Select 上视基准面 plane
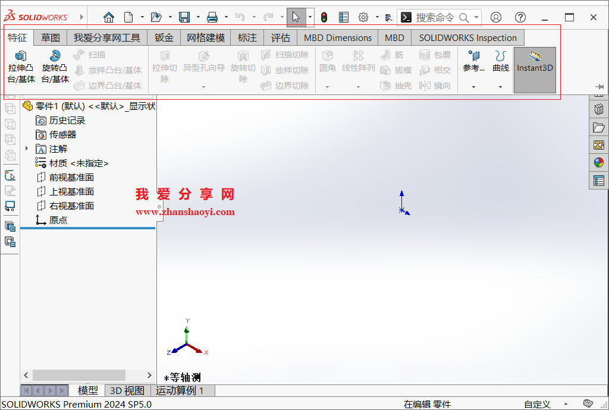 pos(65,191)
